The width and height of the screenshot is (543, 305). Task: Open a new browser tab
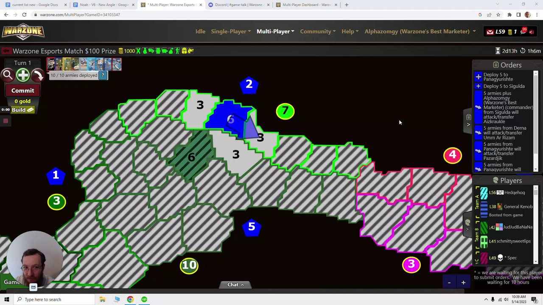coord(347,5)
